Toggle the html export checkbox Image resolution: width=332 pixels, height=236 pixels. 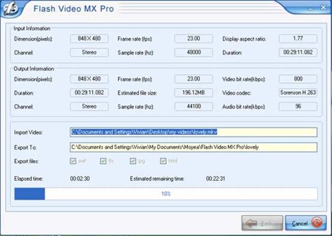tap(163, 161)
